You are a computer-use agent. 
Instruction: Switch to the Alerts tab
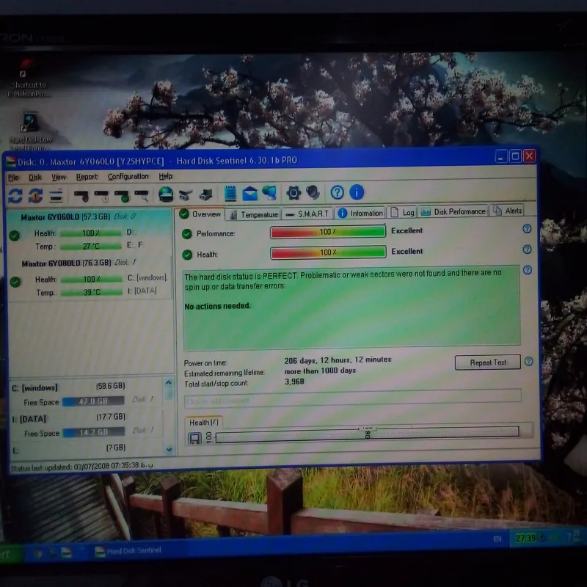click(x=508, y=211)
